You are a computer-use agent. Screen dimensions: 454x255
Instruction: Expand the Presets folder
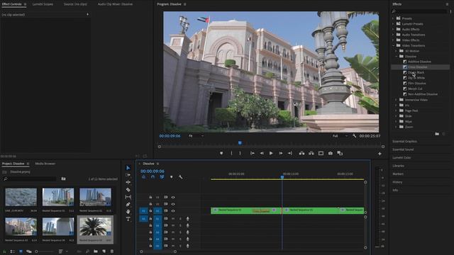pos(393,18)
